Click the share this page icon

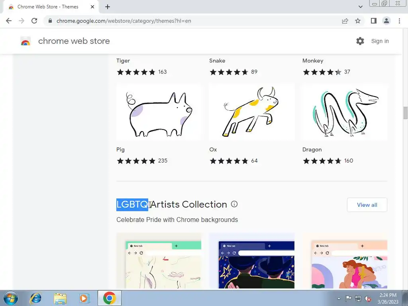345,21
